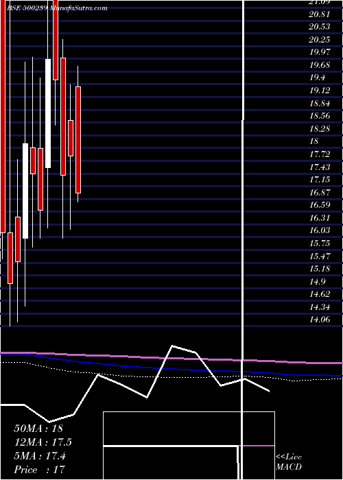Click the <<Live MACD label

click(289, 462)
